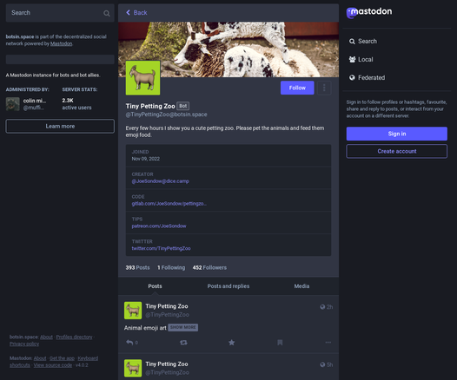Open Search in the right navigation
457x380 pixels.
(363, 42)
